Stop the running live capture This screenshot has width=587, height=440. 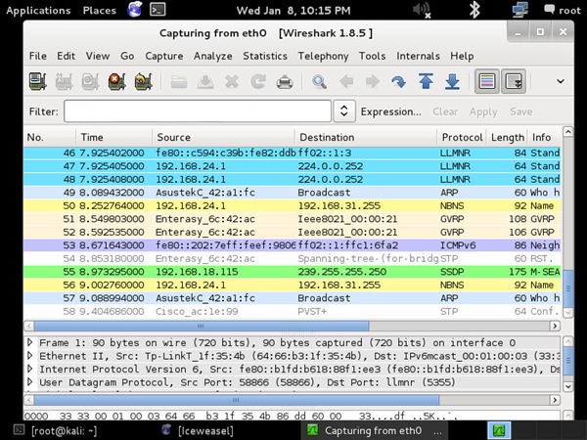(x=116, y=81)
